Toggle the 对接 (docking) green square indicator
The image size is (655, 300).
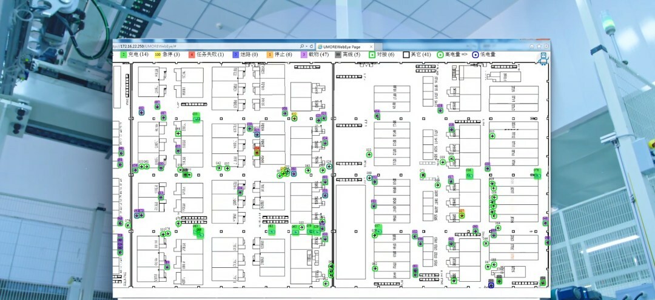click(372, 55)
